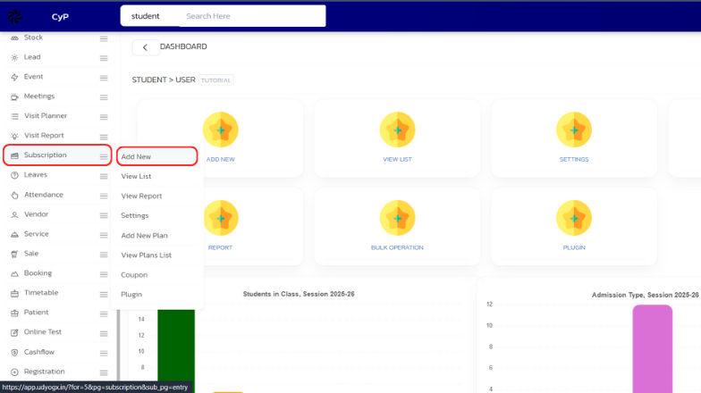
Task: Select Coupon from the submenu
Action: point(134,274)
